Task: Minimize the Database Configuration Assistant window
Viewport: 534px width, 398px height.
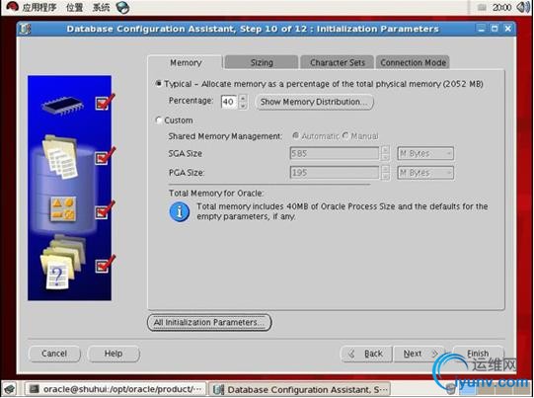Action: click(x=481, y=29)
